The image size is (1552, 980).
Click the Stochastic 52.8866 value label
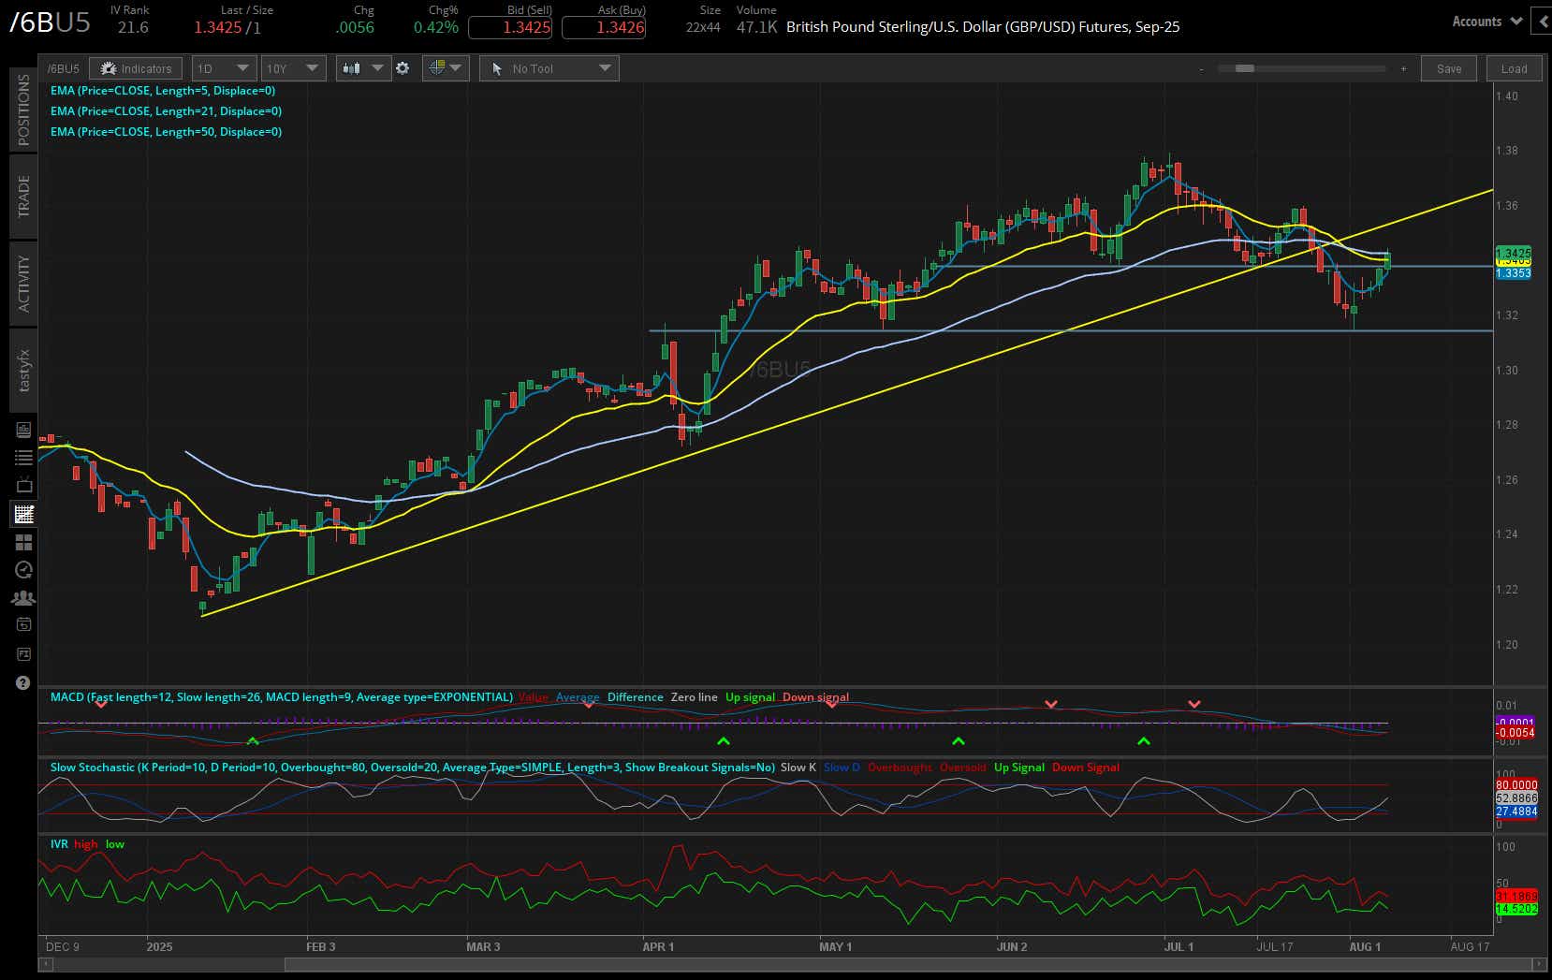pos(1516,798)
